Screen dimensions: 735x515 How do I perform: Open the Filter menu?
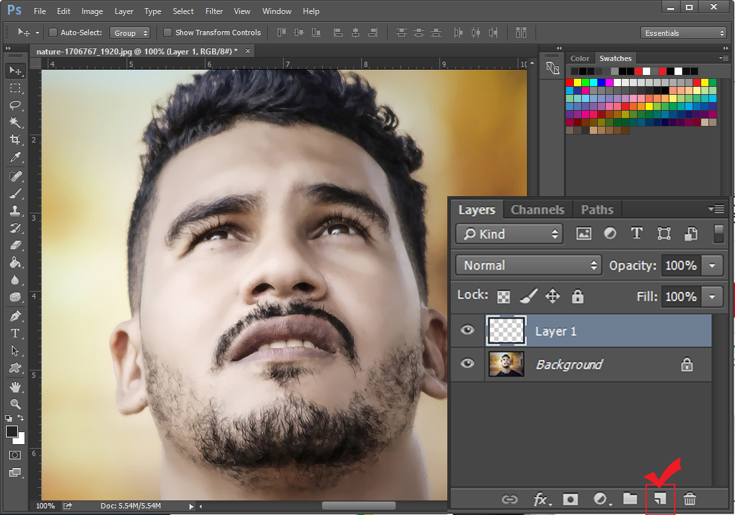click(x=214, y=11)
